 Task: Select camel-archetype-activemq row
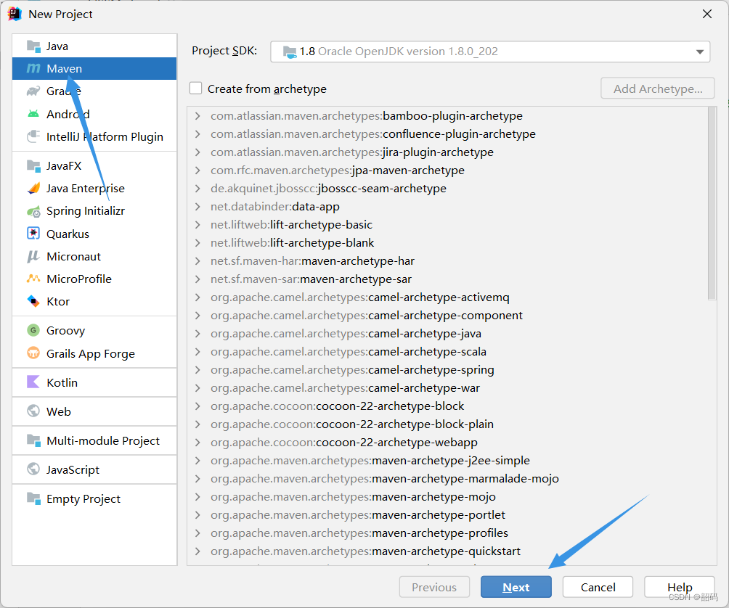(x=447, y=297)
